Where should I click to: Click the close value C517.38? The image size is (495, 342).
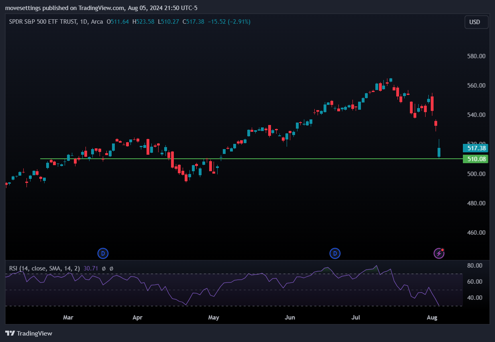193,22
